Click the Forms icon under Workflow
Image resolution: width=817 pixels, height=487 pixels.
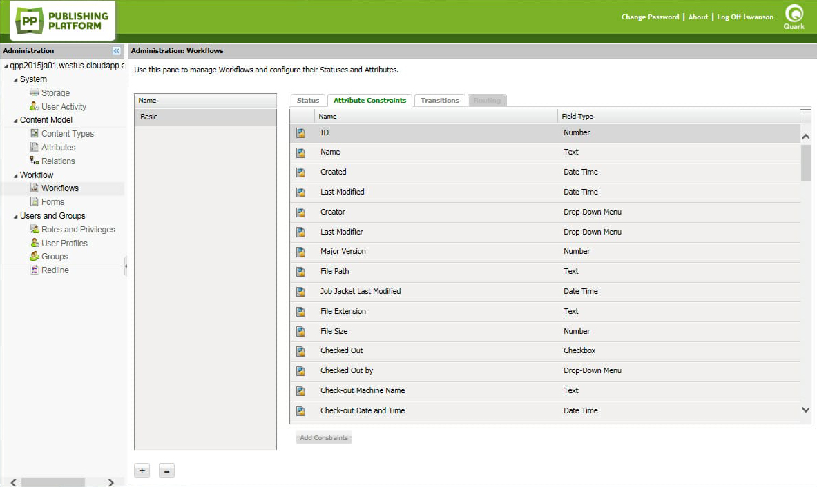(35, 201)
